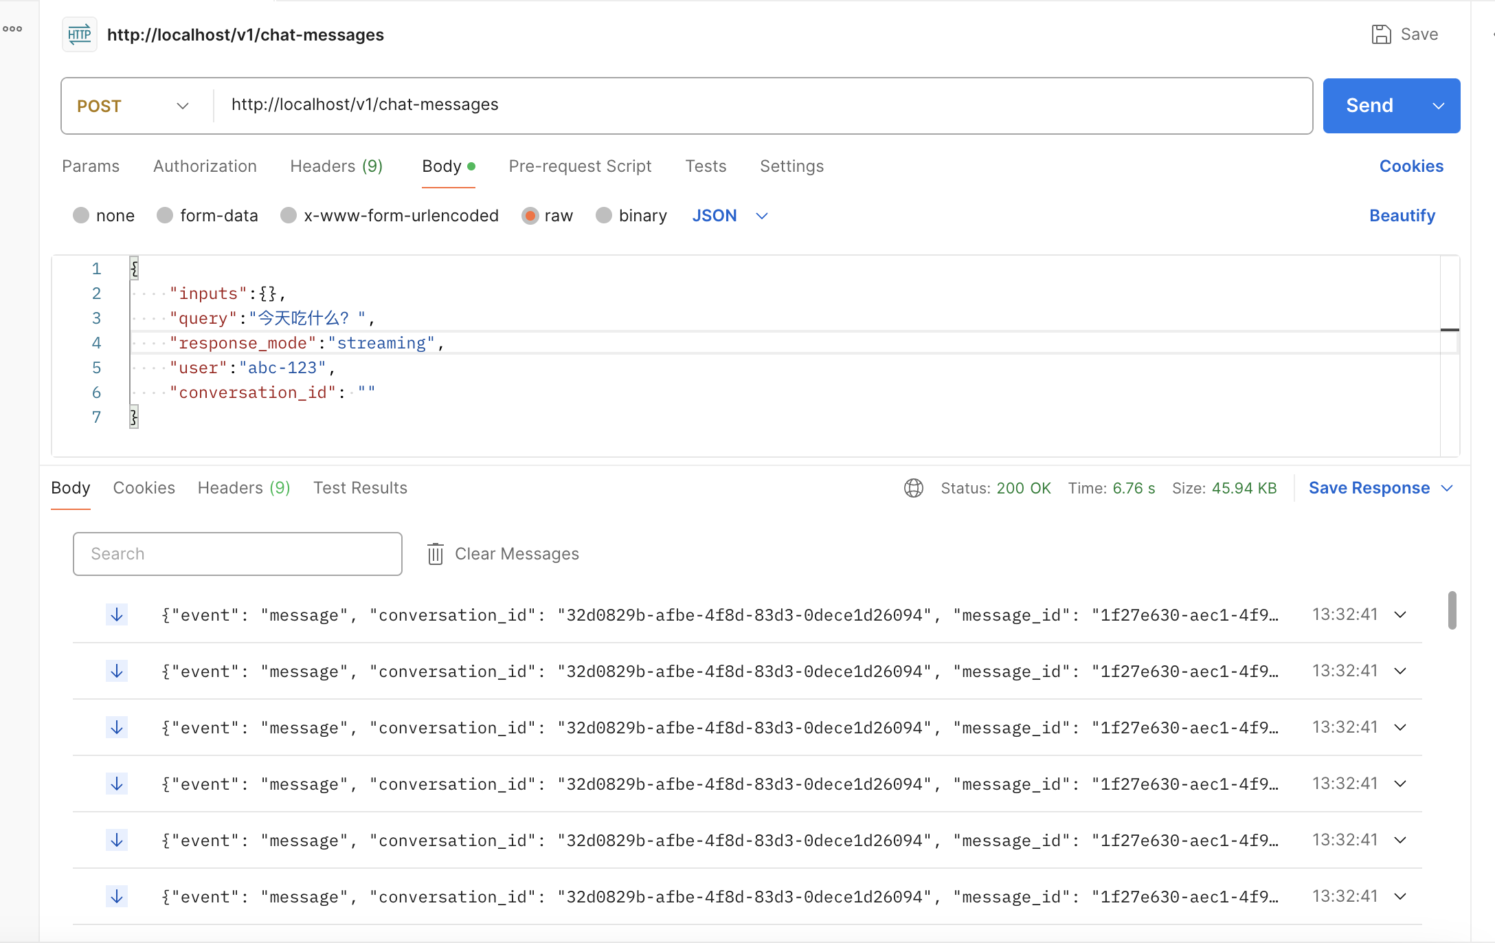Click the globe network icon near Status
The height and width of the screenshot is (943, 1495).
click(x=913, y=488)
